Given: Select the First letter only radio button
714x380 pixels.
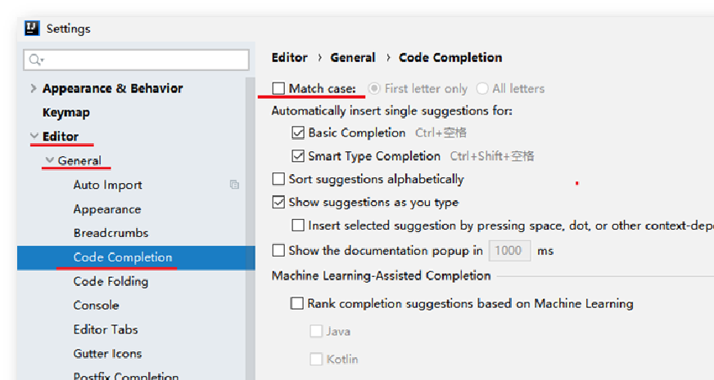Looking at the screenshot, I should [374, 88].
